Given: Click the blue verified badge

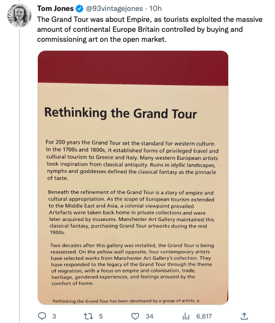Looking at the screenshot, I should (79, 8).
